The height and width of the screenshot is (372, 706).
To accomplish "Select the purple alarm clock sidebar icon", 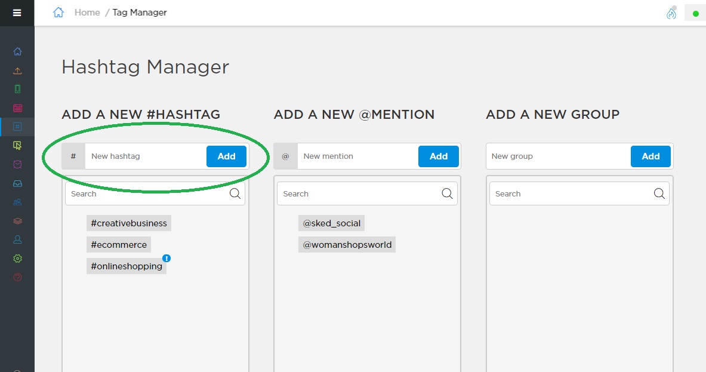I will tap(17, 164).
